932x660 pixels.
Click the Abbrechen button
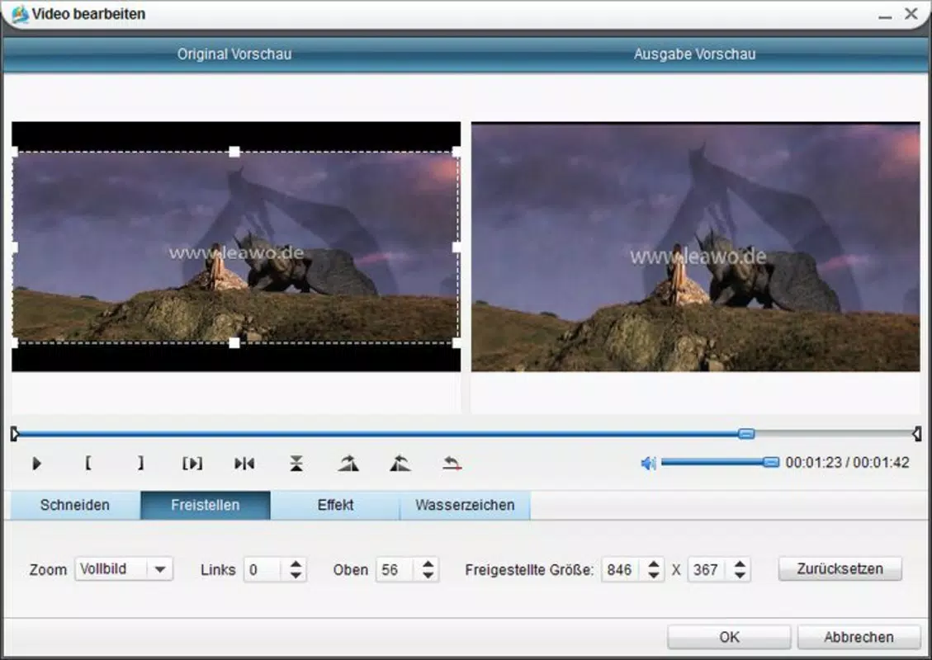859,637
